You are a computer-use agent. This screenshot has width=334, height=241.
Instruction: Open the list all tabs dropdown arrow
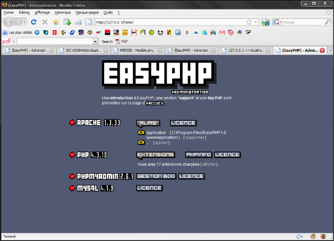coord(330,50)
